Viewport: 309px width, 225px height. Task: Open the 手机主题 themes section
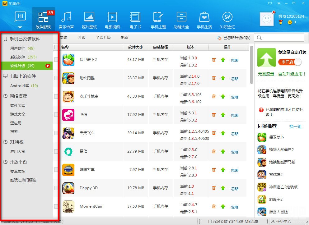158,20
